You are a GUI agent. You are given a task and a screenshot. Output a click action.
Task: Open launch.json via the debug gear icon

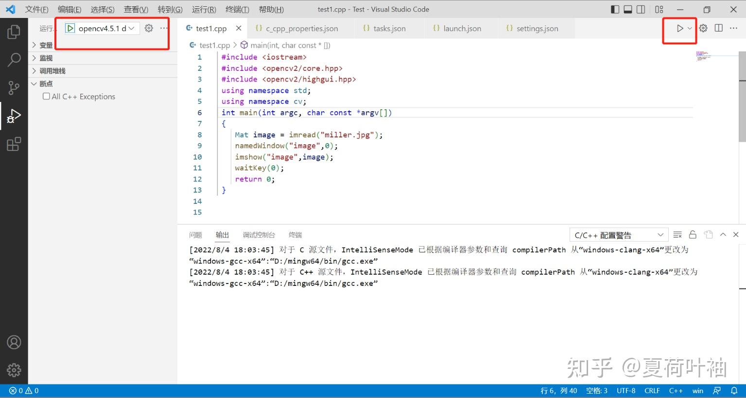(149, 28)
